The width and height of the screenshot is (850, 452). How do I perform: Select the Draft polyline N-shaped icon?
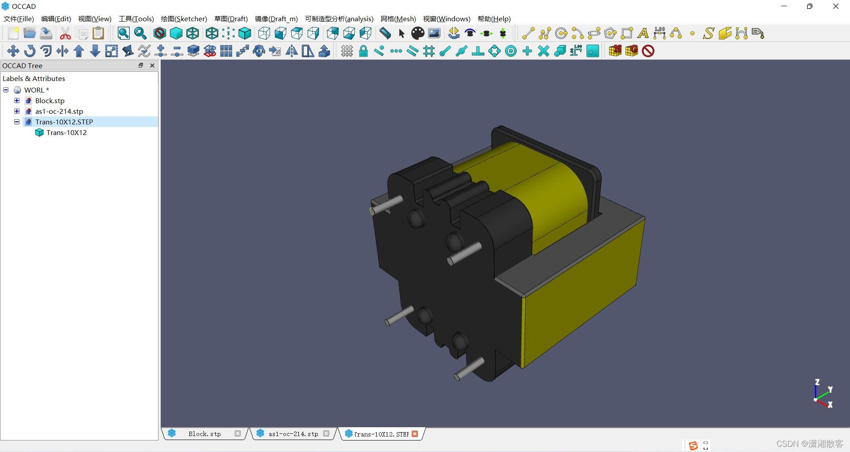pos(545,33)
